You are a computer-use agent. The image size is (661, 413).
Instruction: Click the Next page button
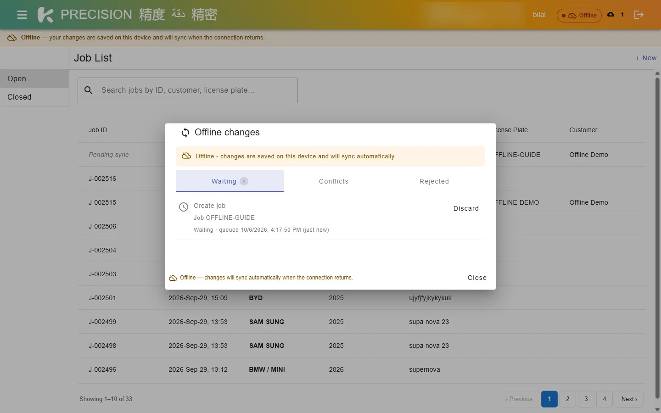629,399
